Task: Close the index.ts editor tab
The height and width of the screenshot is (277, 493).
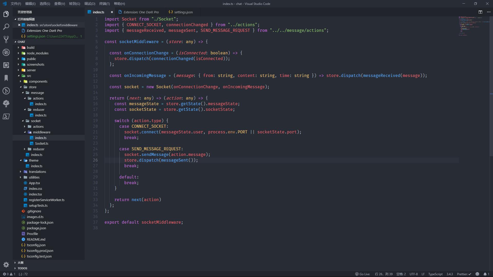Action: pos(112,12)
